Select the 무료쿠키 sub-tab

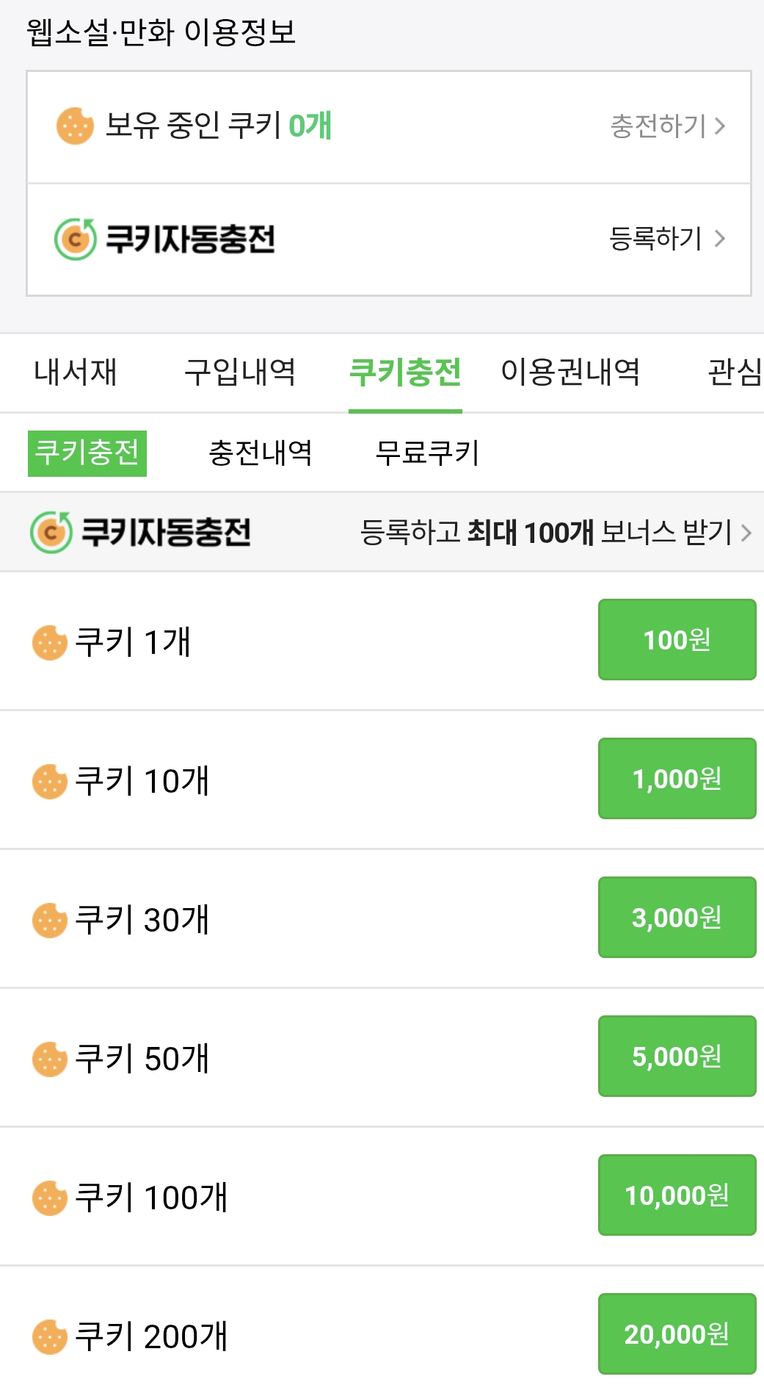[x=427, y=453]
